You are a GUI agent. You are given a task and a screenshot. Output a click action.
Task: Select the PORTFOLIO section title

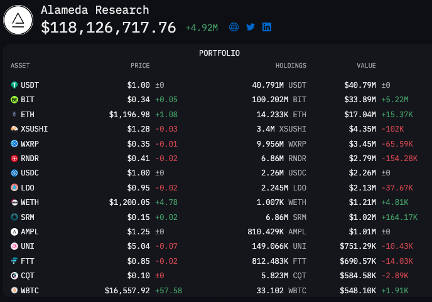[x=219, y=53]
